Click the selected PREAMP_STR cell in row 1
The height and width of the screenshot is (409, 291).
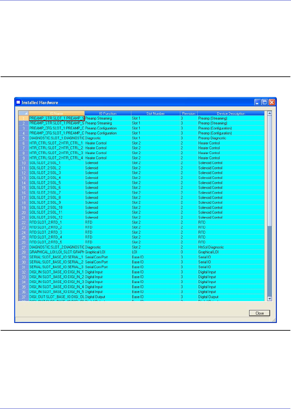tap(57, 118)
